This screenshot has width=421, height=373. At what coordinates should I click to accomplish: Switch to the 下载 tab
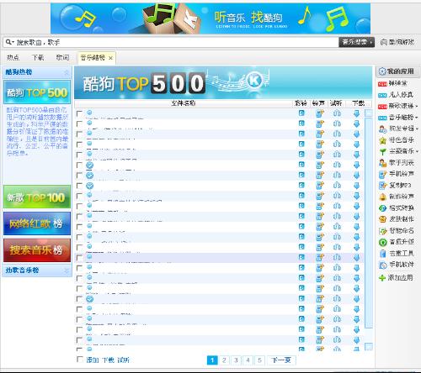click(38, 58)
